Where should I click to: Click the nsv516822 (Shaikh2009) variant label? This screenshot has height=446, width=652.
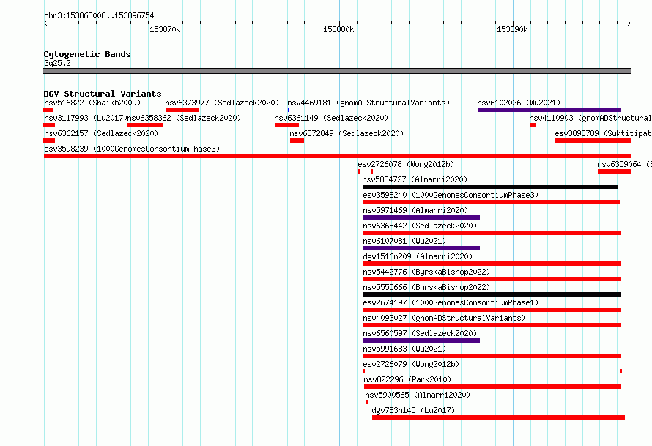pyautogui.click(x=92, y=103)
